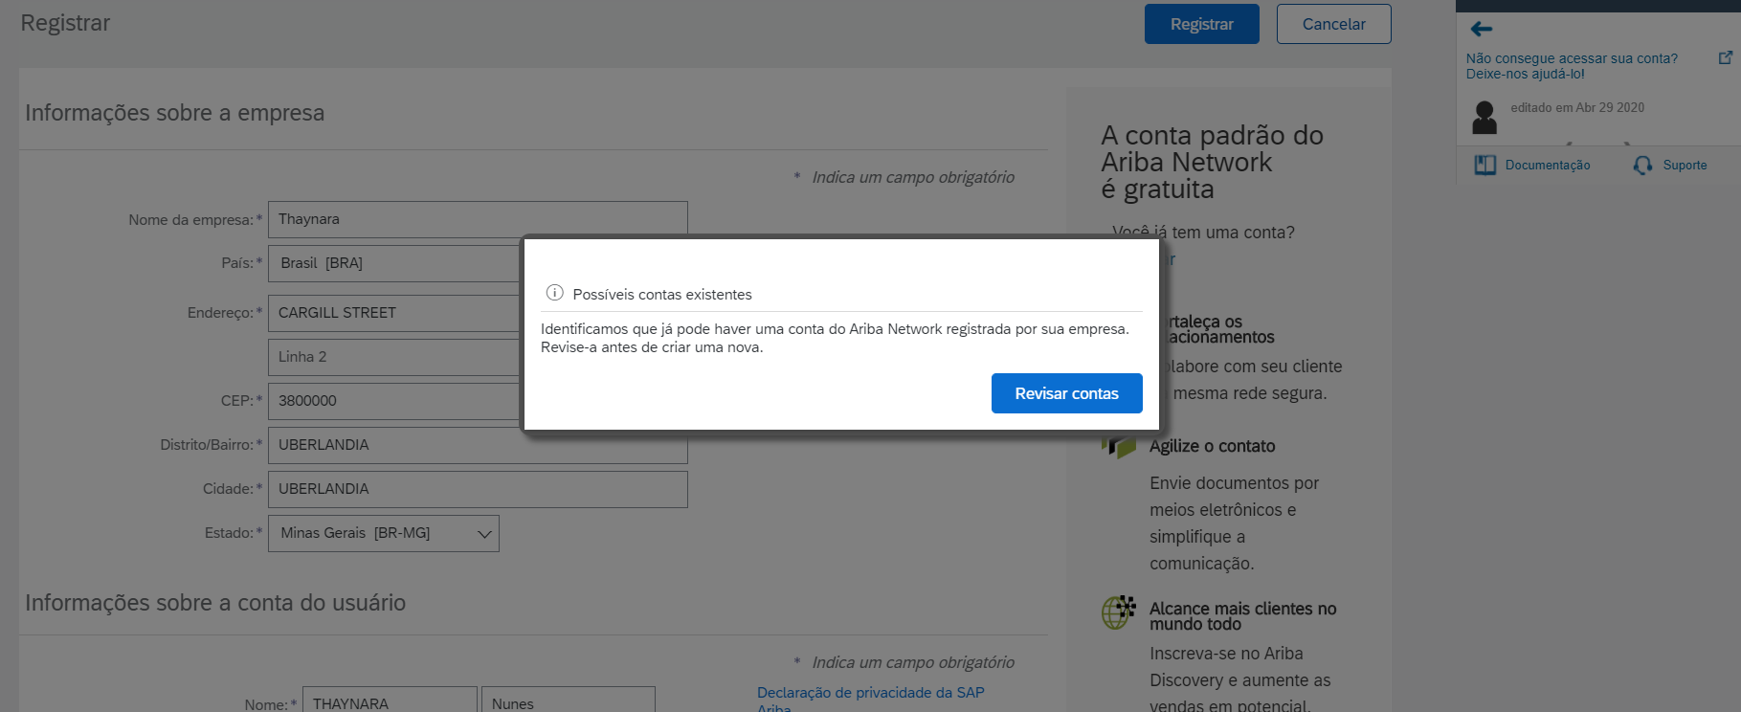Click info icon beside 'Possíveis contas existentes'
The height and width of the screenshot is (712, 1741).
point(554,293)
